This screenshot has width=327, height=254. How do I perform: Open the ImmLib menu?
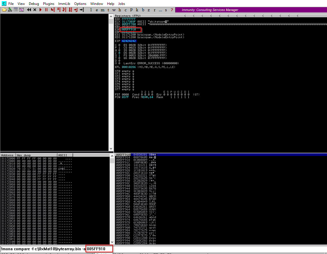64,4
